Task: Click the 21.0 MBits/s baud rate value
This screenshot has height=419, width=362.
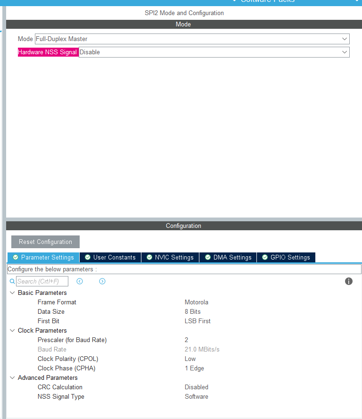Action: (202, 349)
